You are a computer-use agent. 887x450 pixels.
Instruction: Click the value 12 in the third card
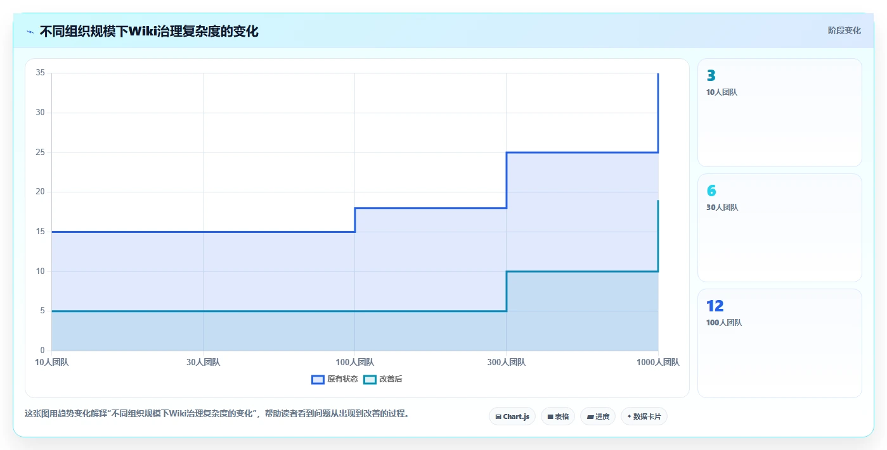(x=715, y=306)
